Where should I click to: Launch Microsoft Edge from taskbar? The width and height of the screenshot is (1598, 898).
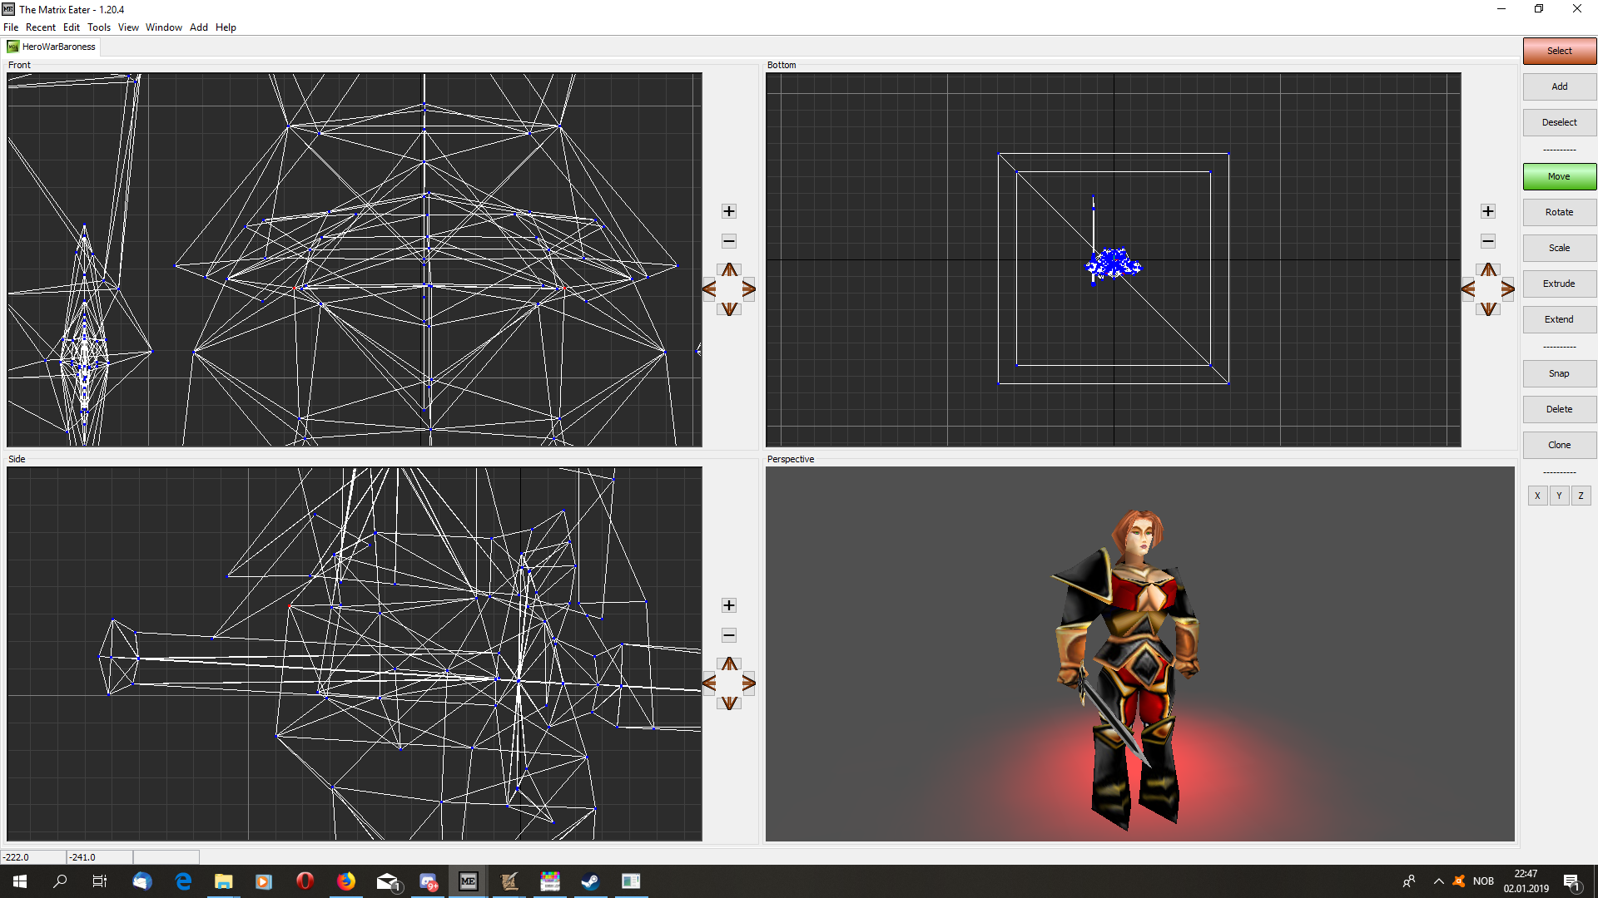click(x=183, y=881)
